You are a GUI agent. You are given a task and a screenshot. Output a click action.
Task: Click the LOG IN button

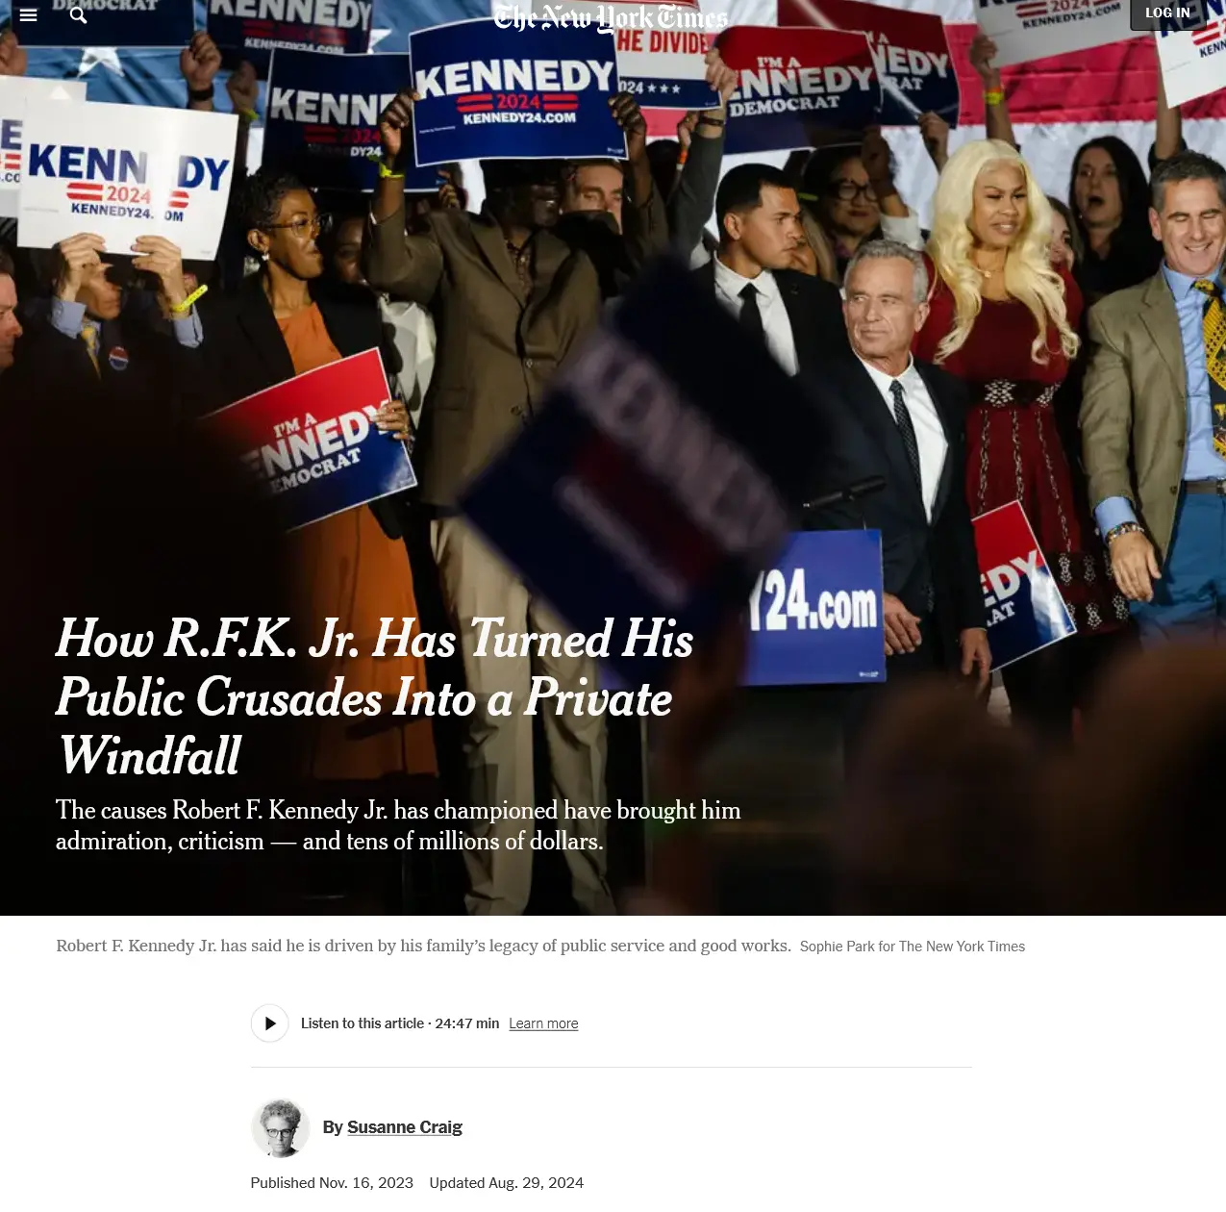[x=1167, y=13]
